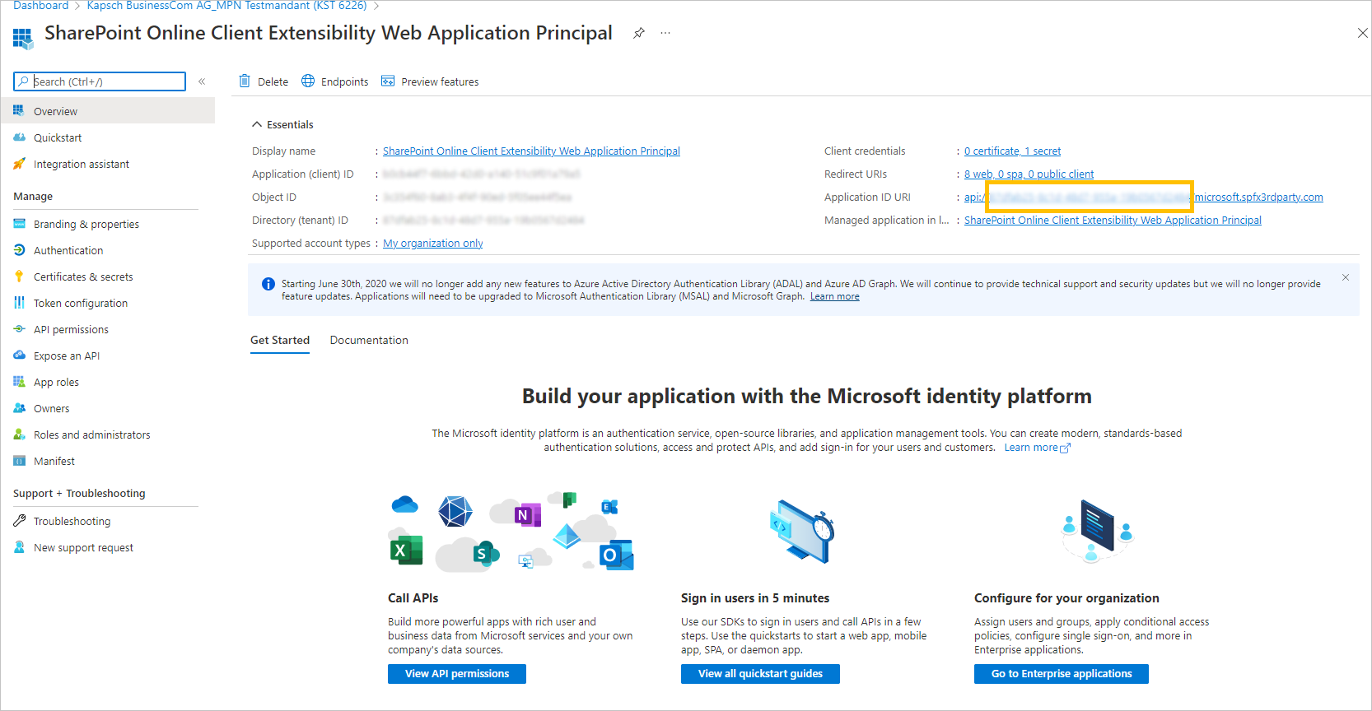Close the application blade with the X
The height and width of the screenshot is (711, 1372).
pos(1362,33)
